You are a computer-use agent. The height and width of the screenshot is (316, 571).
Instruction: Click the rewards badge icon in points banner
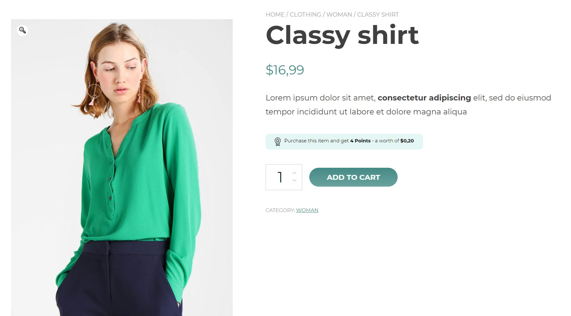pos(277,141)
